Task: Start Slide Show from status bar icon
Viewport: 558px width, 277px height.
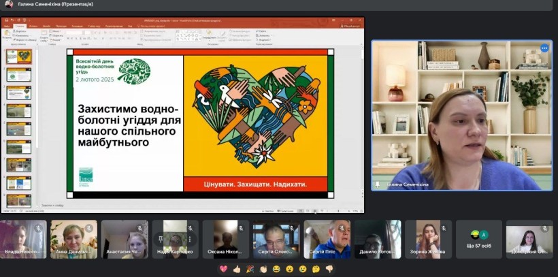Action: pos(322,211)
